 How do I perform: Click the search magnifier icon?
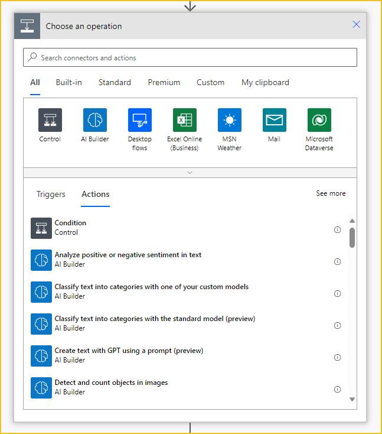click(x=32, y=57)
